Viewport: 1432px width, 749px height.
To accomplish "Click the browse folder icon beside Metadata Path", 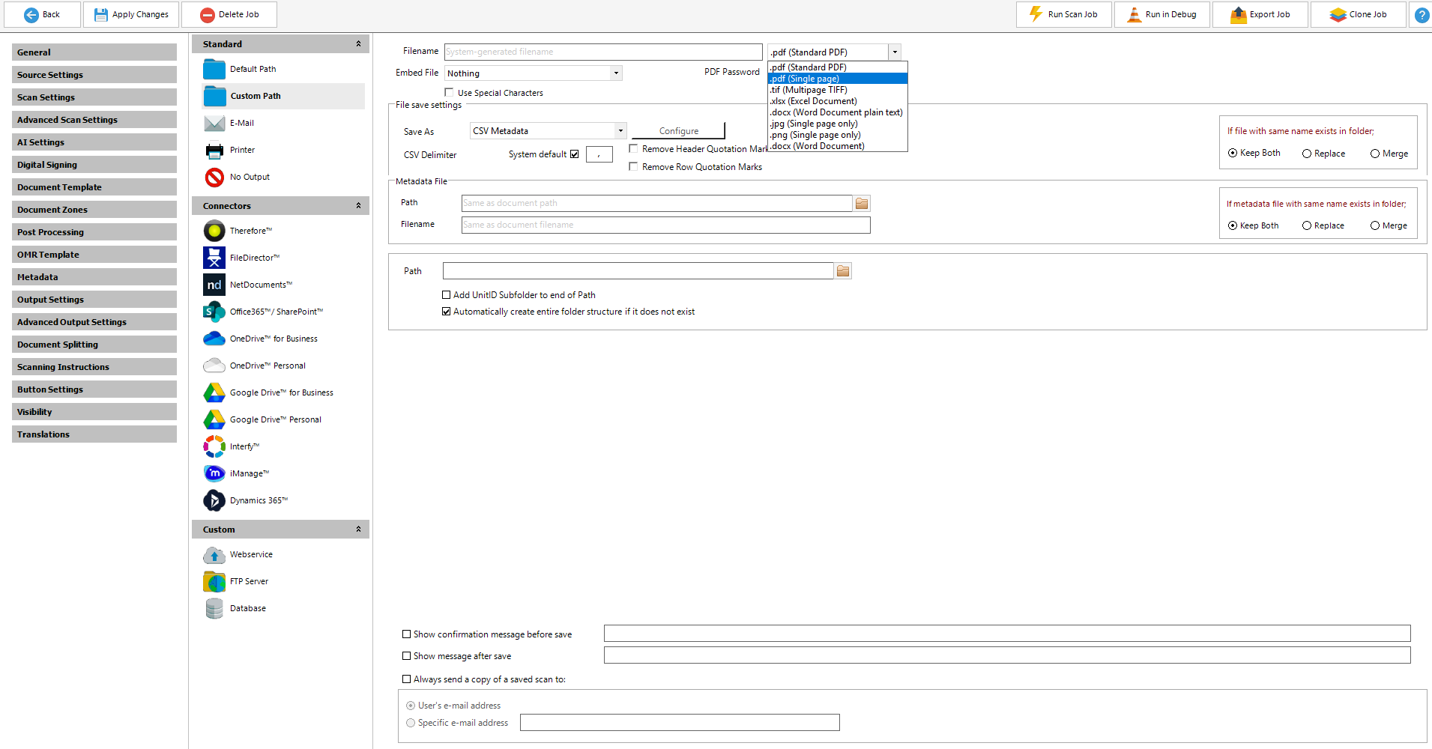I will coord(862,203).
